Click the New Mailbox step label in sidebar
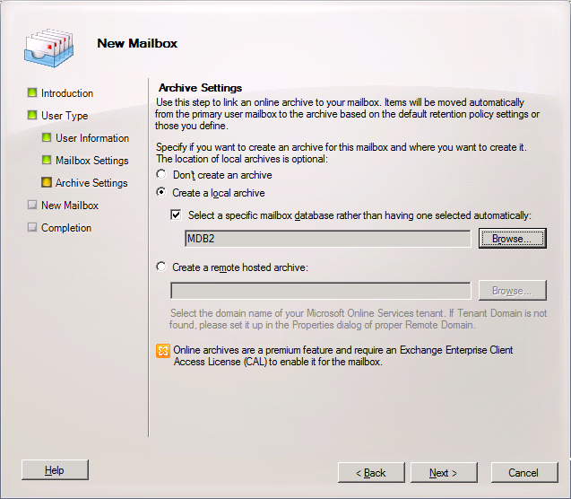 point(70,206)
